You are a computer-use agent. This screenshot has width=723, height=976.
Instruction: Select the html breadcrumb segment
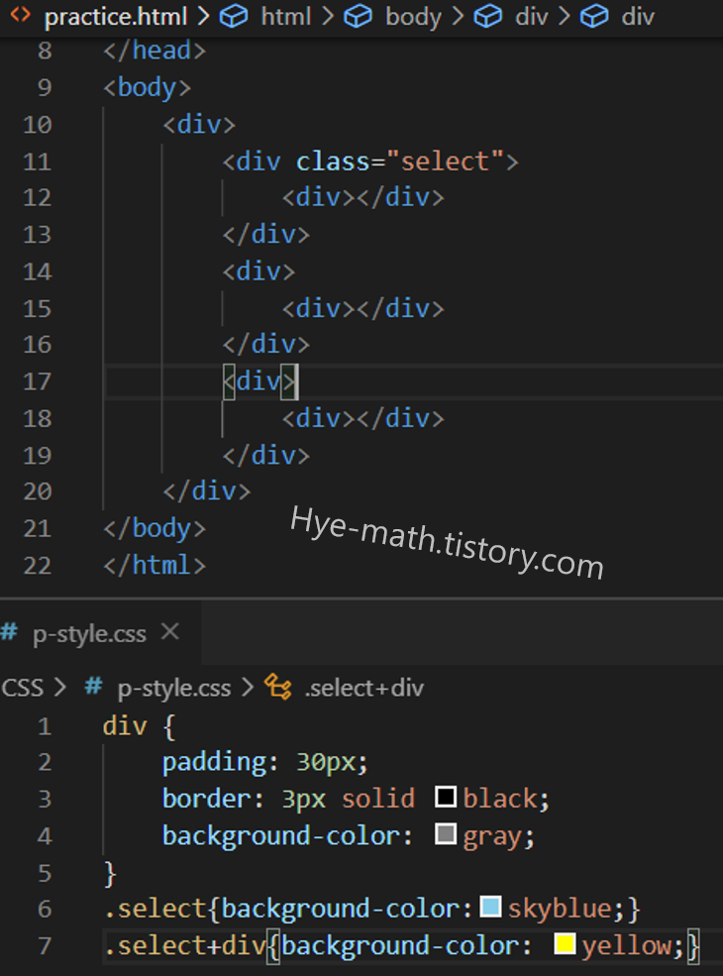(x=285, y=16)
